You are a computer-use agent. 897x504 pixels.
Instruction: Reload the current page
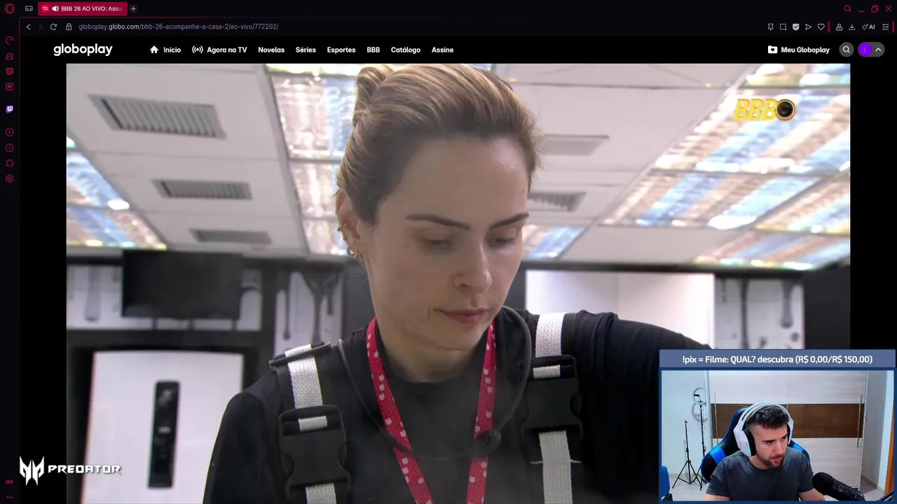pyautogui.click(x=53, y=27)
